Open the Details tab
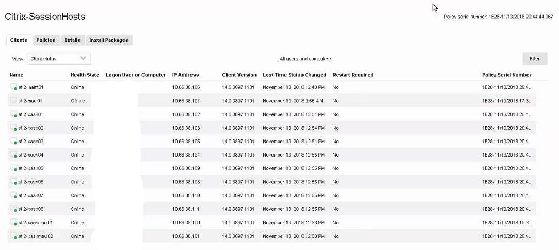 [72, 40]
